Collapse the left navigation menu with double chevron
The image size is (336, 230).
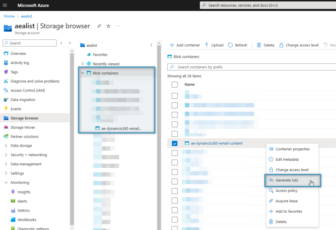[70, 43]
